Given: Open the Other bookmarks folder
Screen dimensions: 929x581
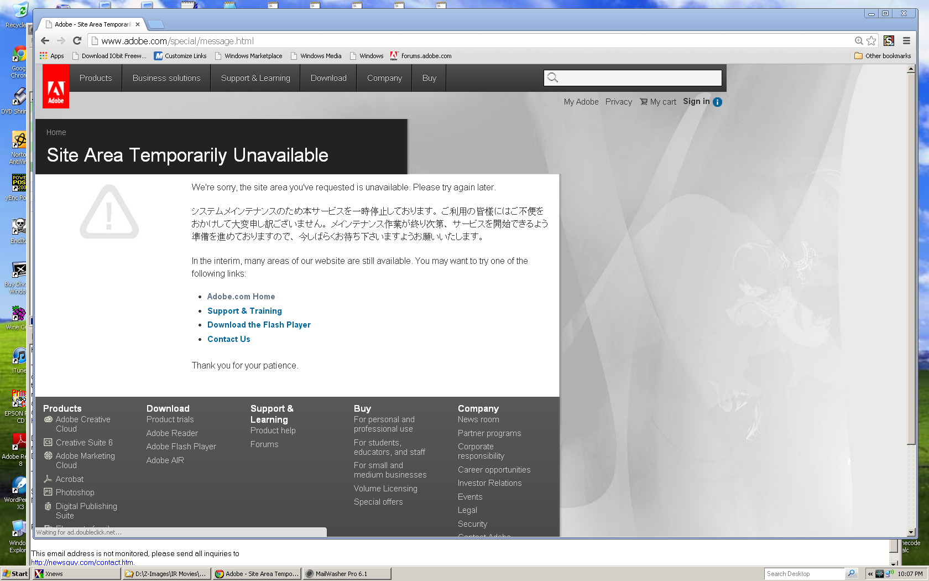Looking at the screenshot, I should point(883,56).
